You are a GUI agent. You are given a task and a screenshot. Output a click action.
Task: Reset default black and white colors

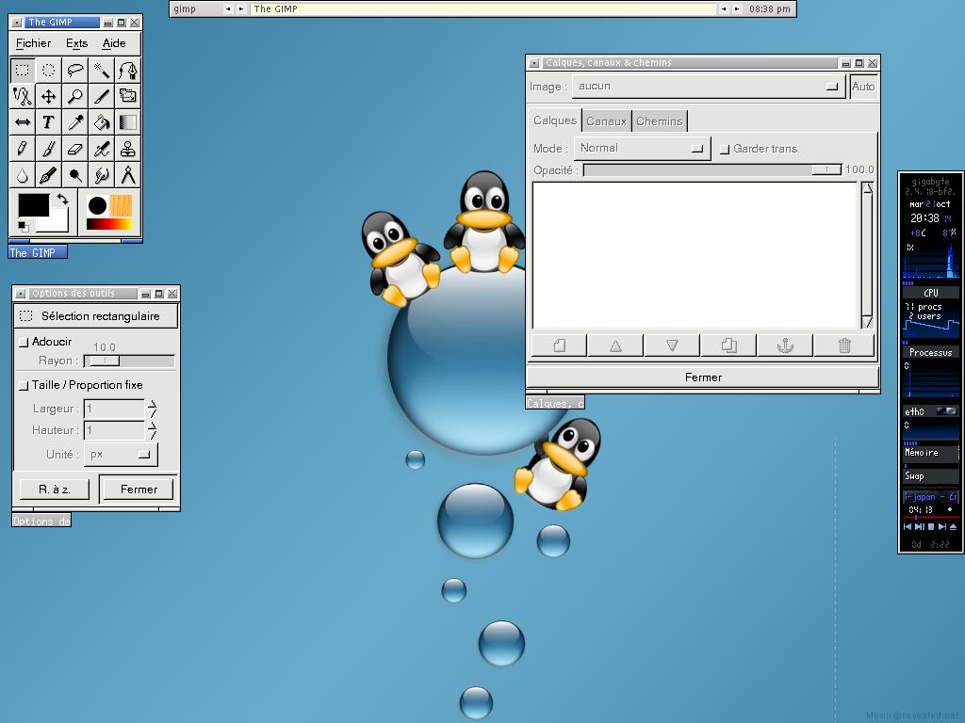[23, 226]
